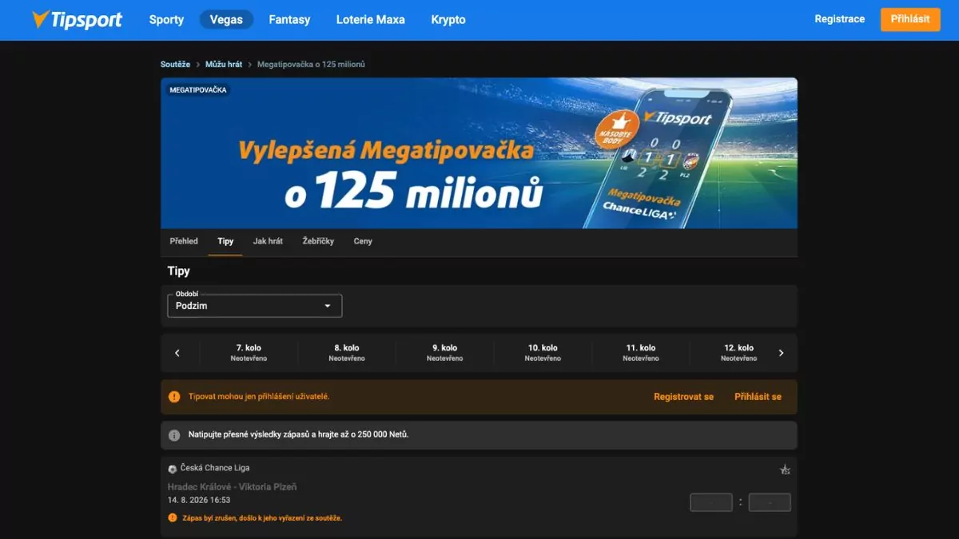Image resolution: width=959 pixels, height=539 pixels.
Task: Click the orange Přihlásit button
Action: point(910,19)
